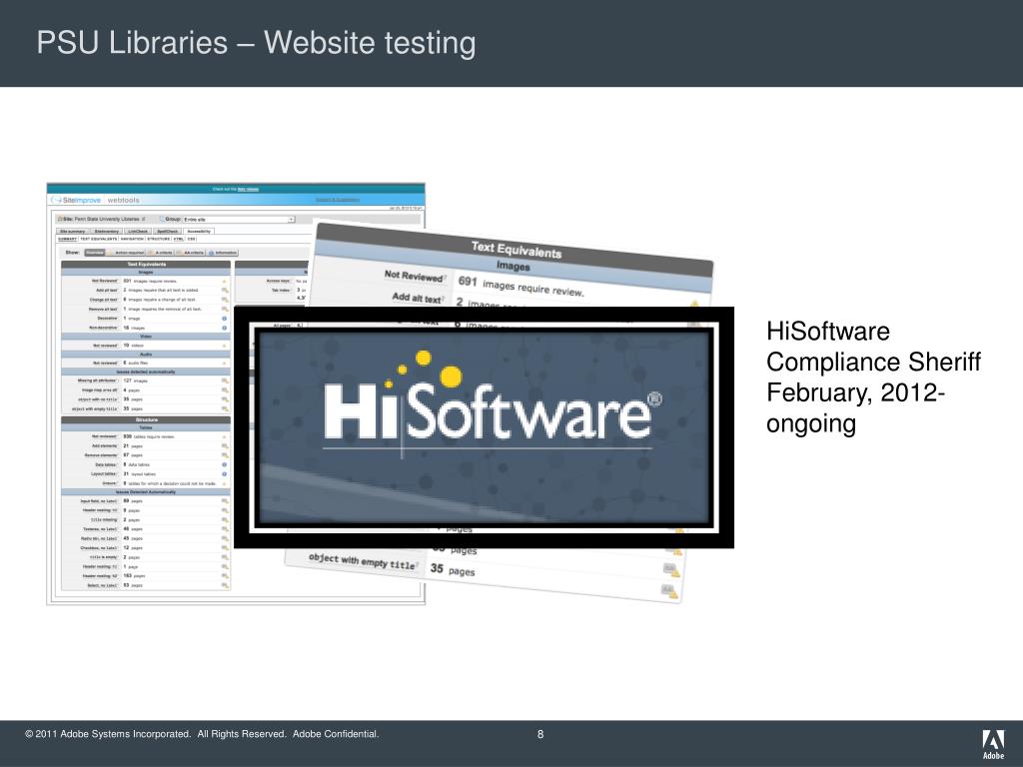Image resolution: width=1023 pixels, height=767 pixels.
Task: Open details icon for Select, no label row
Action: (225, 585)
